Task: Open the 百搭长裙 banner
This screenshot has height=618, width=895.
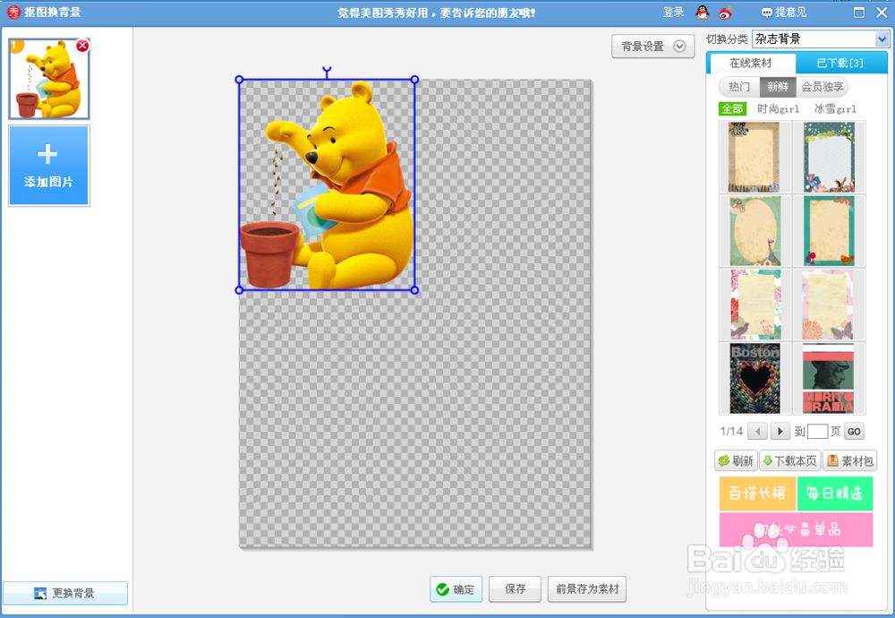Action: point(757,494)
